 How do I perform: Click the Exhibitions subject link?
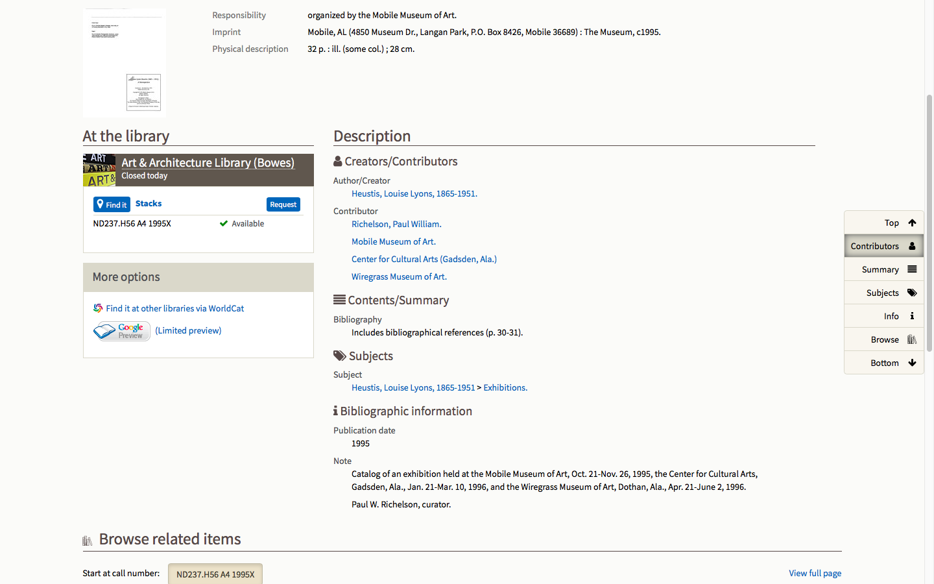(505, 387)
